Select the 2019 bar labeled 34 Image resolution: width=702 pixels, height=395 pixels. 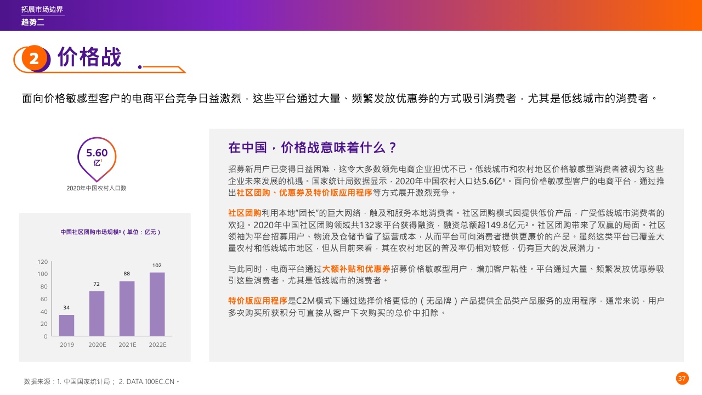click(x=67, y=325)
